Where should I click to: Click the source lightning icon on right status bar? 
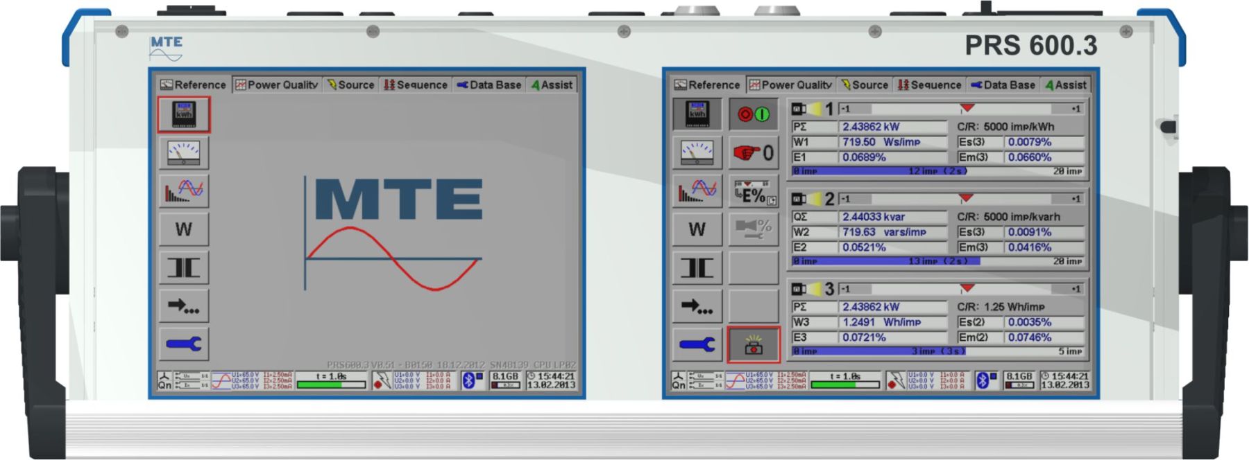(895, 380)
